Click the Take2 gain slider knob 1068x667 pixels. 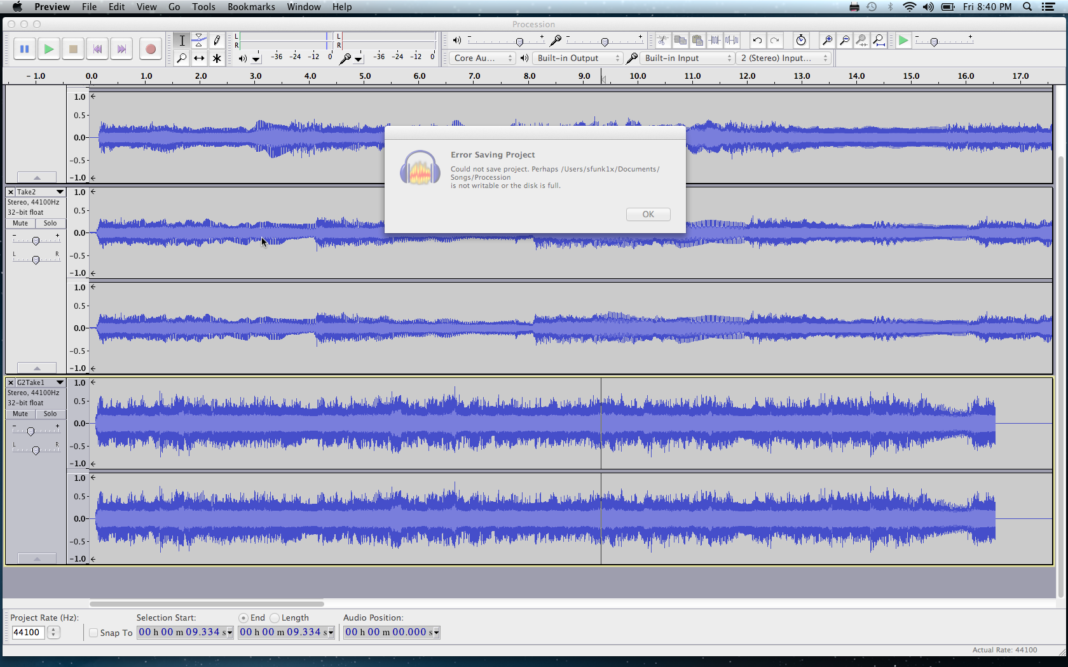36,241
